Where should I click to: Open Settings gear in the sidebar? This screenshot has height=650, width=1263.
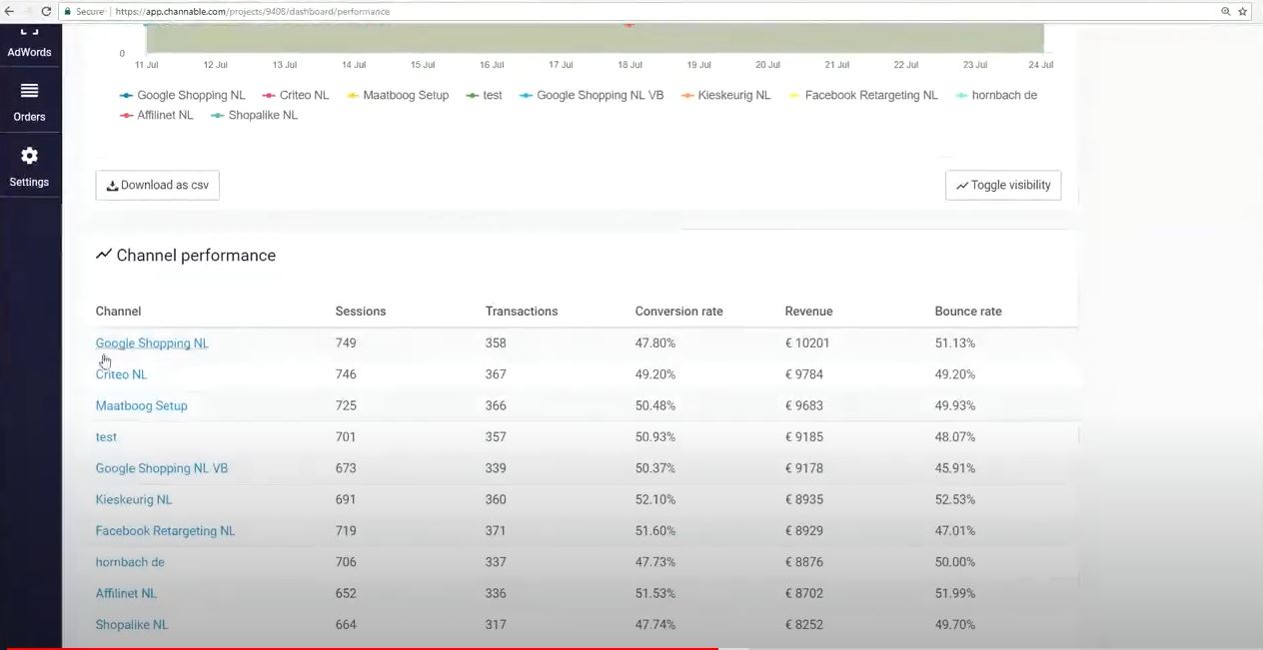pyautogui.click(x=29, y=167)
